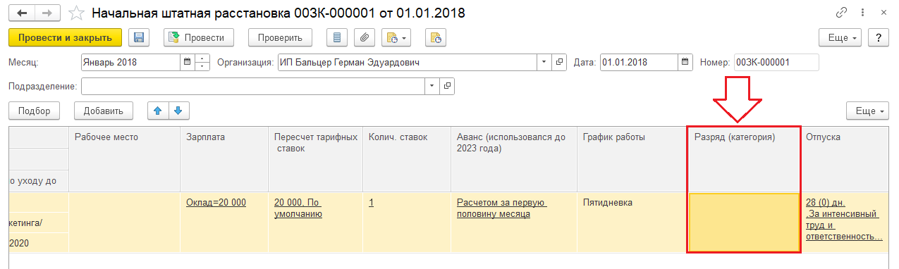
Task: Open the attached files paperclip icon
Action: (x=365, y=37)
